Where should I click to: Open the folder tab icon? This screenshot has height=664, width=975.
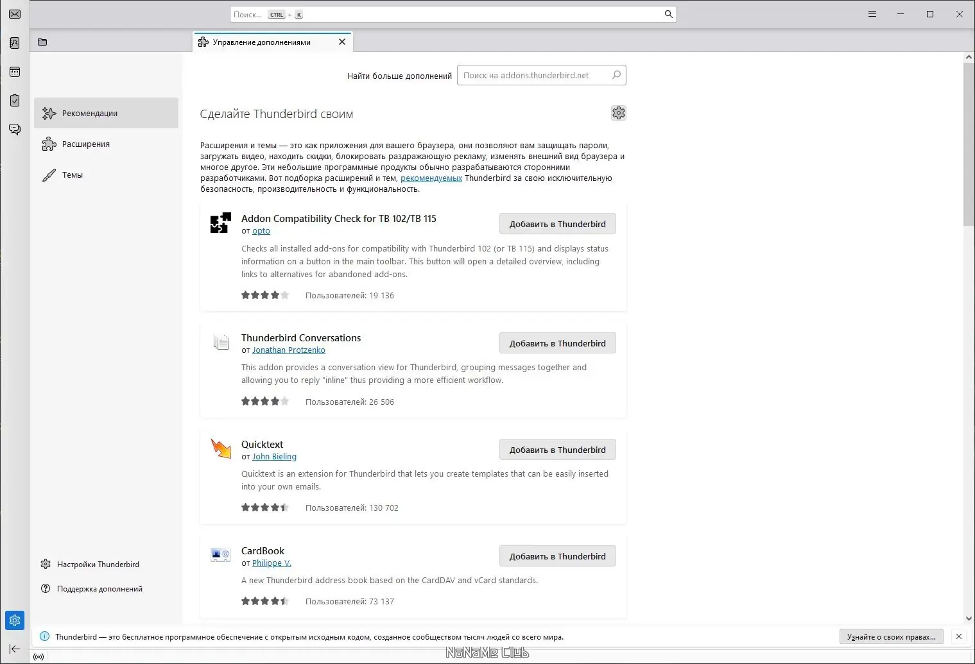click(x=42, y=42)
